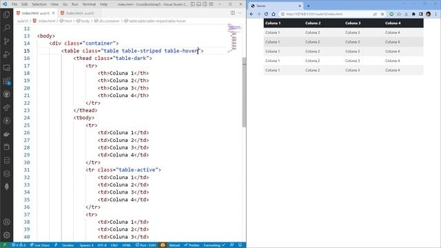Open Chrome Extensions puzzle icon
441x248 pixels.
[x=413, y=14]
